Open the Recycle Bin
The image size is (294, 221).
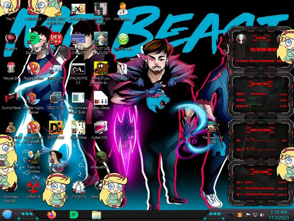(x=11, y=71)
